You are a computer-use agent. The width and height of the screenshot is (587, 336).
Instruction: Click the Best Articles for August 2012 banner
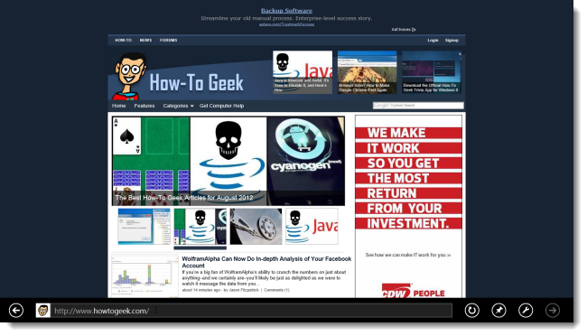click(x=228, y=161)
